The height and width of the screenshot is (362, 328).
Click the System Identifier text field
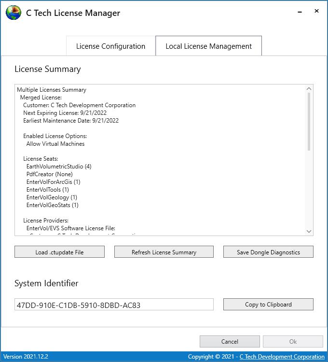coord(114,305)
